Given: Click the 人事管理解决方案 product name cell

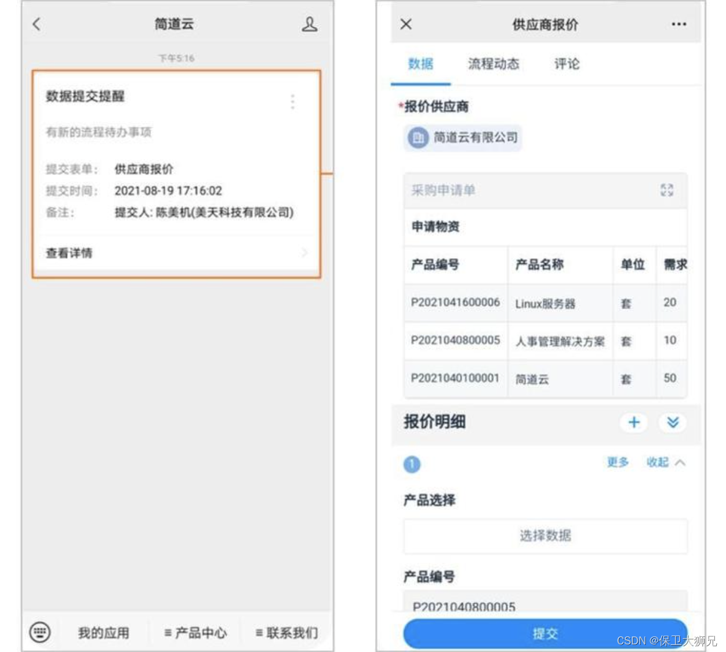Looking at the screenshot, I should pos(560,341).
